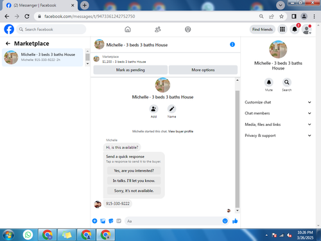The image size is (321, 241).
Task: Click the chat header title Michelle
Action: [x=137, y=45]
